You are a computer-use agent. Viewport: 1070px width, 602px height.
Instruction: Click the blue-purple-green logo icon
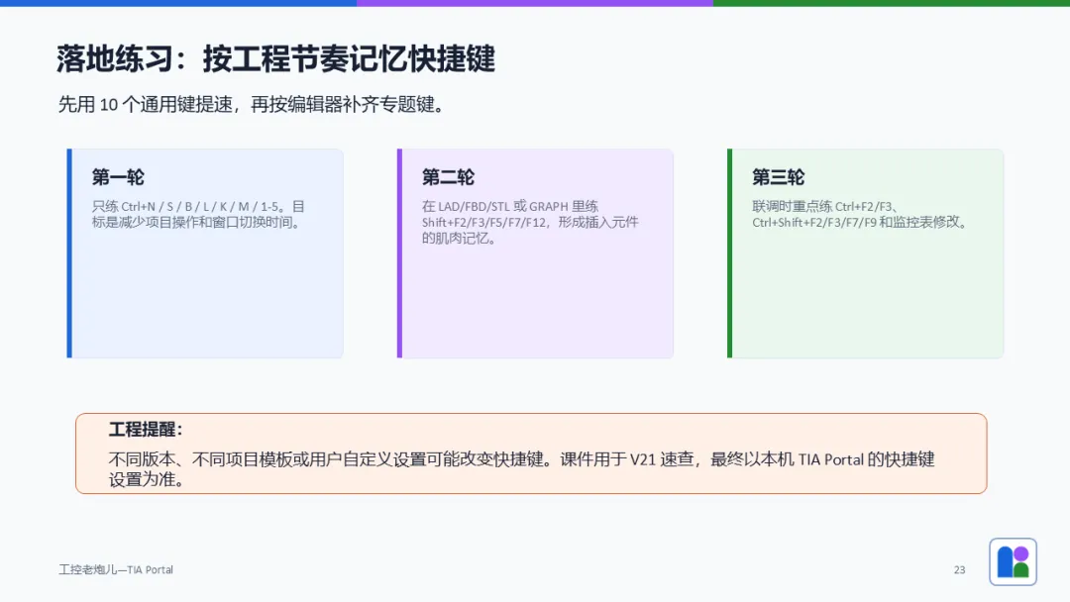(1013, 561)
